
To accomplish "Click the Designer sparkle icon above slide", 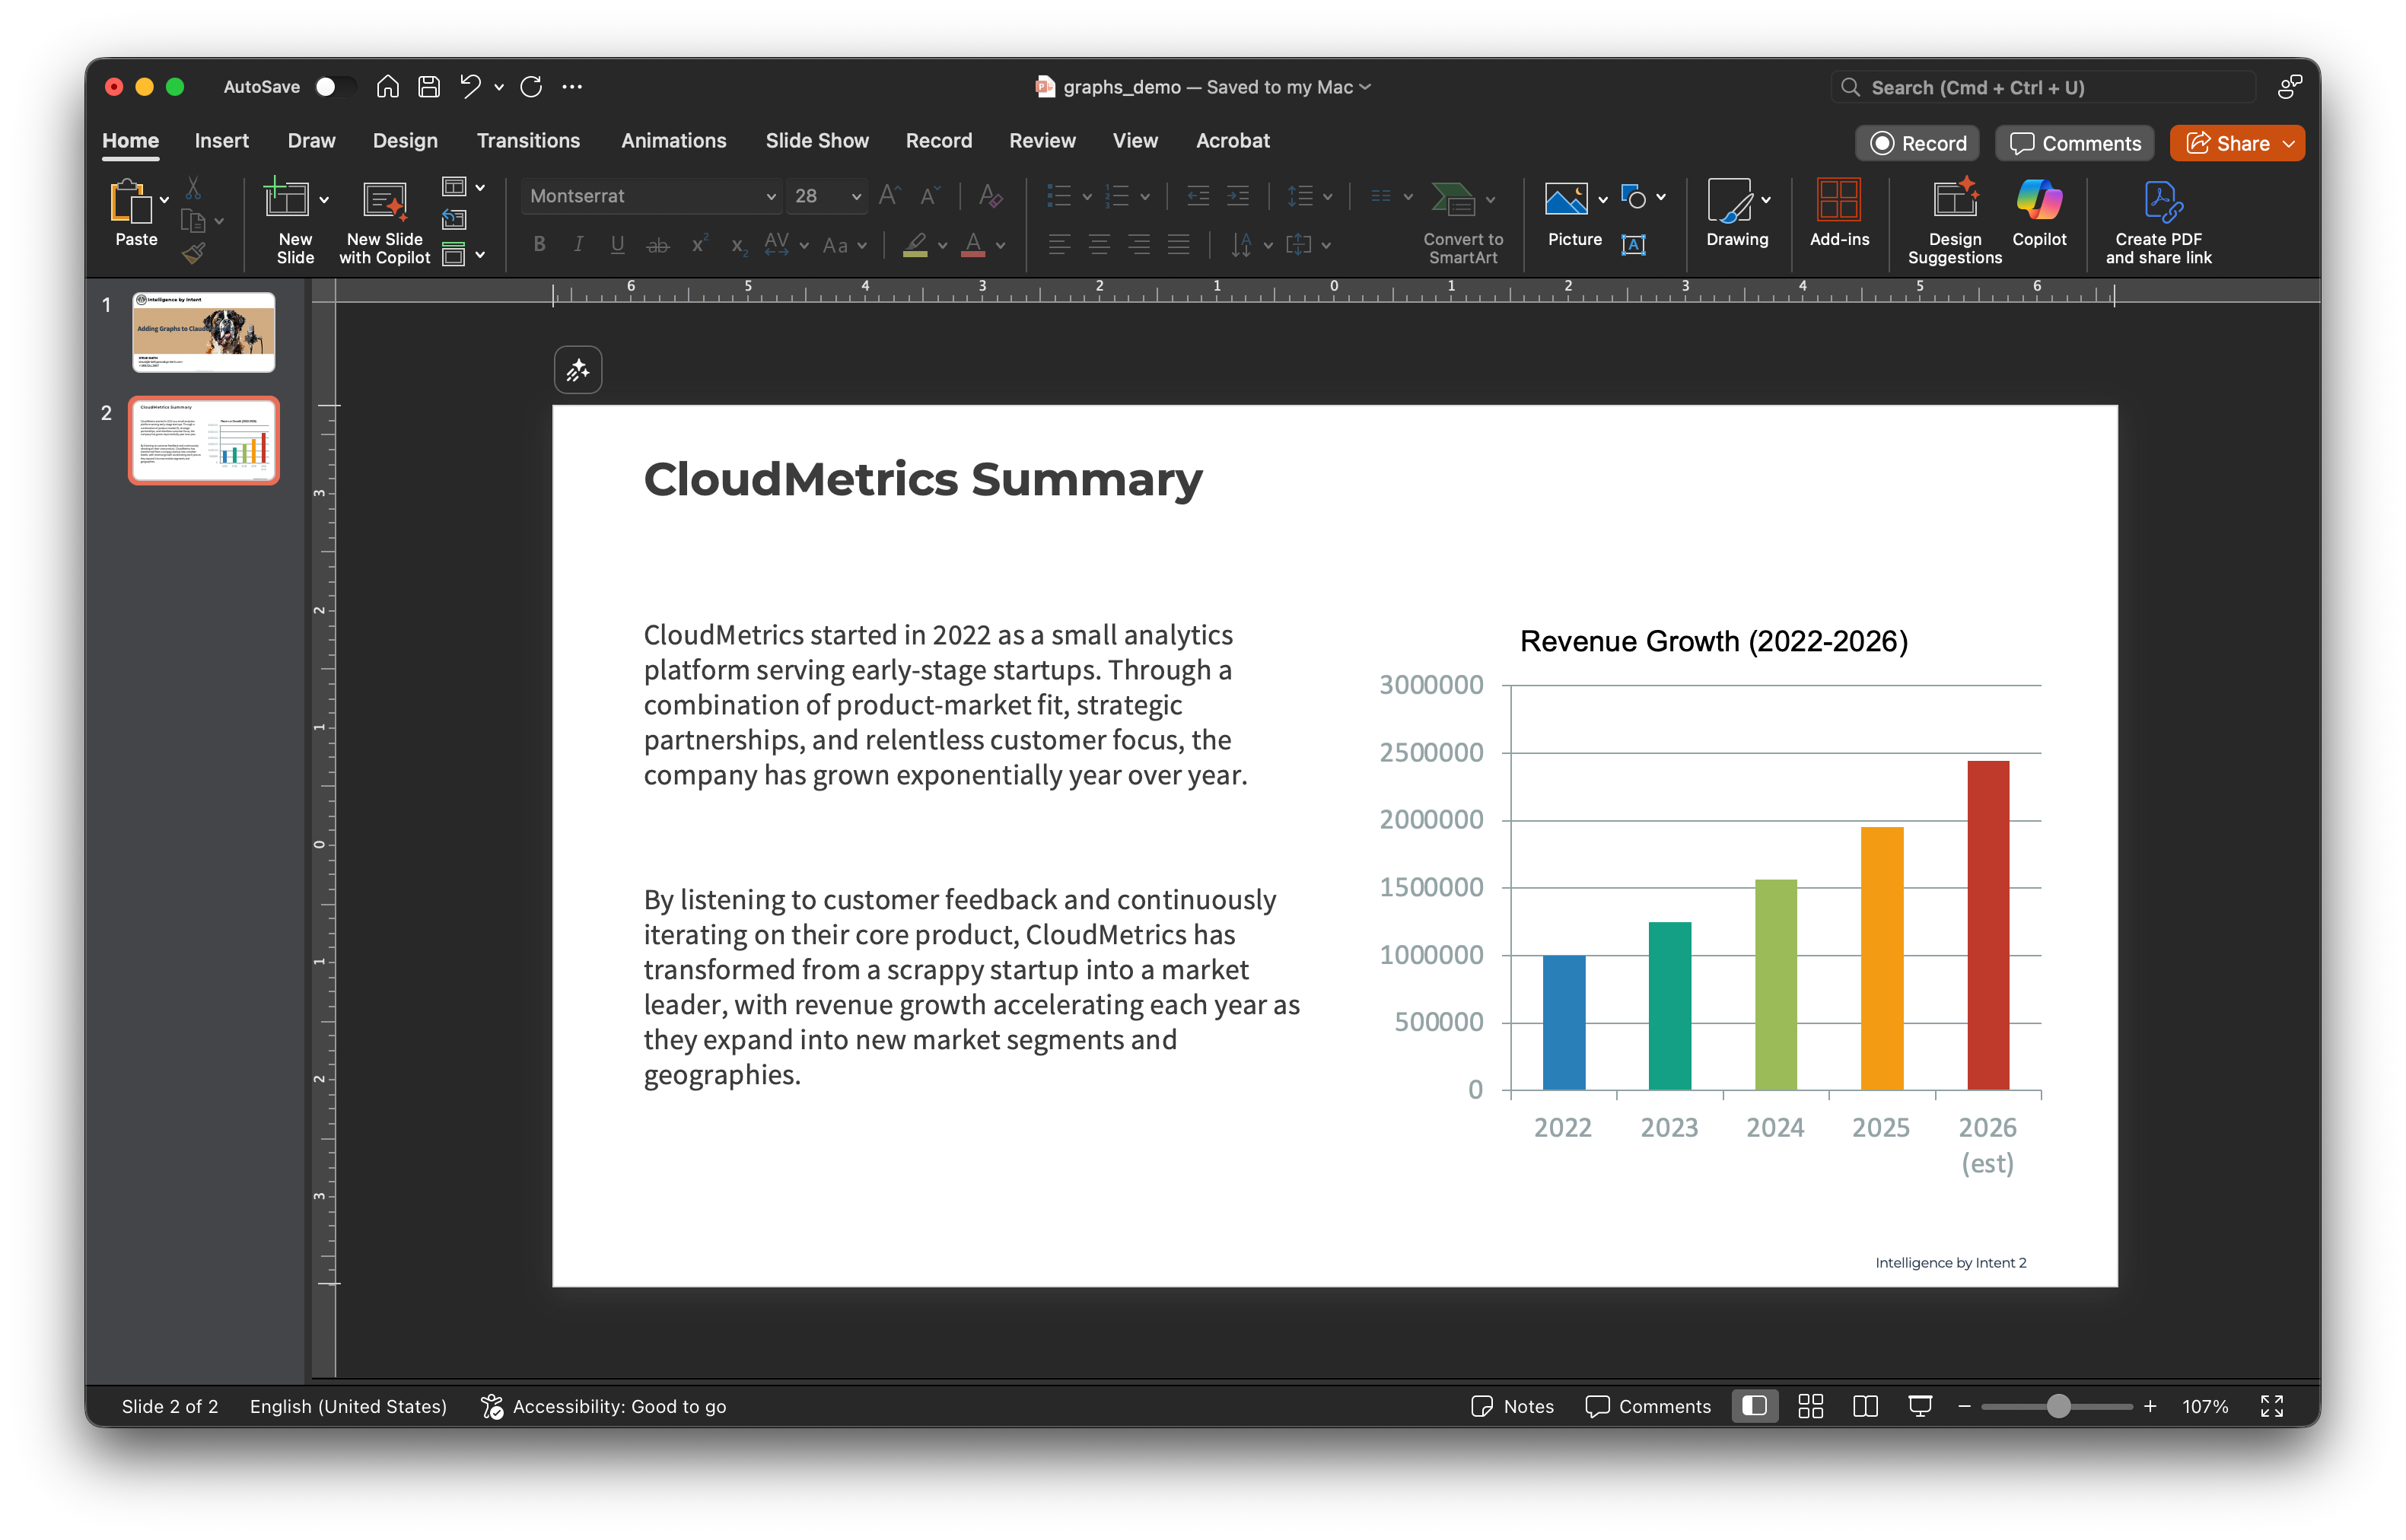I will [x=578, y=371].
